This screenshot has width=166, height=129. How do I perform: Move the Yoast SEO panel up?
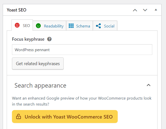[x=135, y=10]
